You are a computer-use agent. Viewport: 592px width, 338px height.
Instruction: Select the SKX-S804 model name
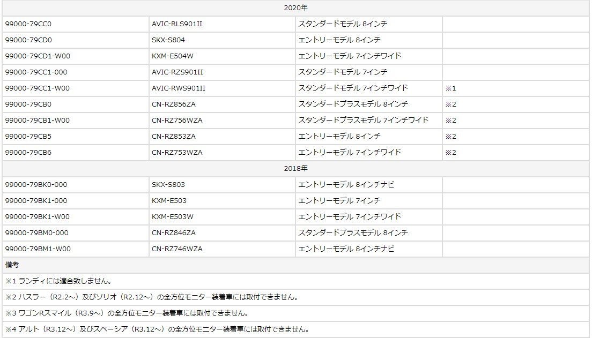tap(168, 40)
